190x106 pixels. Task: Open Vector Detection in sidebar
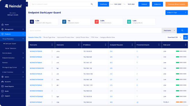point(11,48)
